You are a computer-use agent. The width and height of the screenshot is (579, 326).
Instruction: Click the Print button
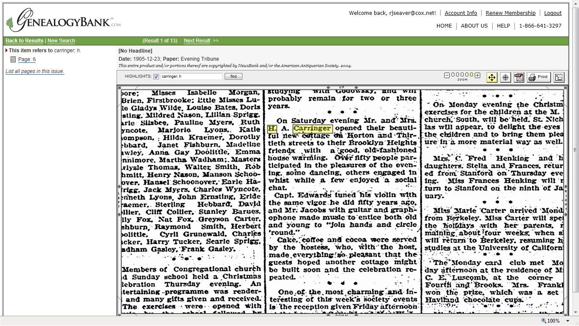pyautogui.click(x=539, y=77)
